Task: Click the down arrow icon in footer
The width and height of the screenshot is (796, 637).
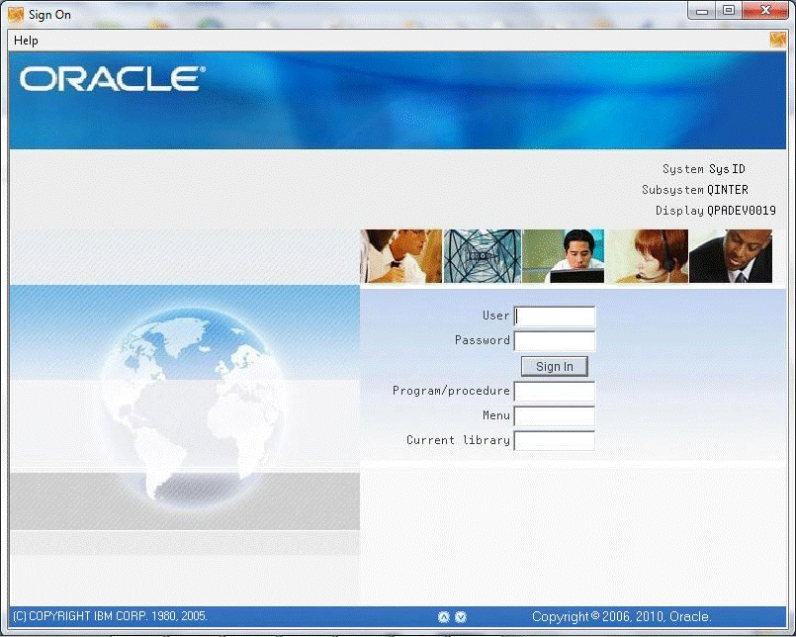Action: [x=461, y=616]
